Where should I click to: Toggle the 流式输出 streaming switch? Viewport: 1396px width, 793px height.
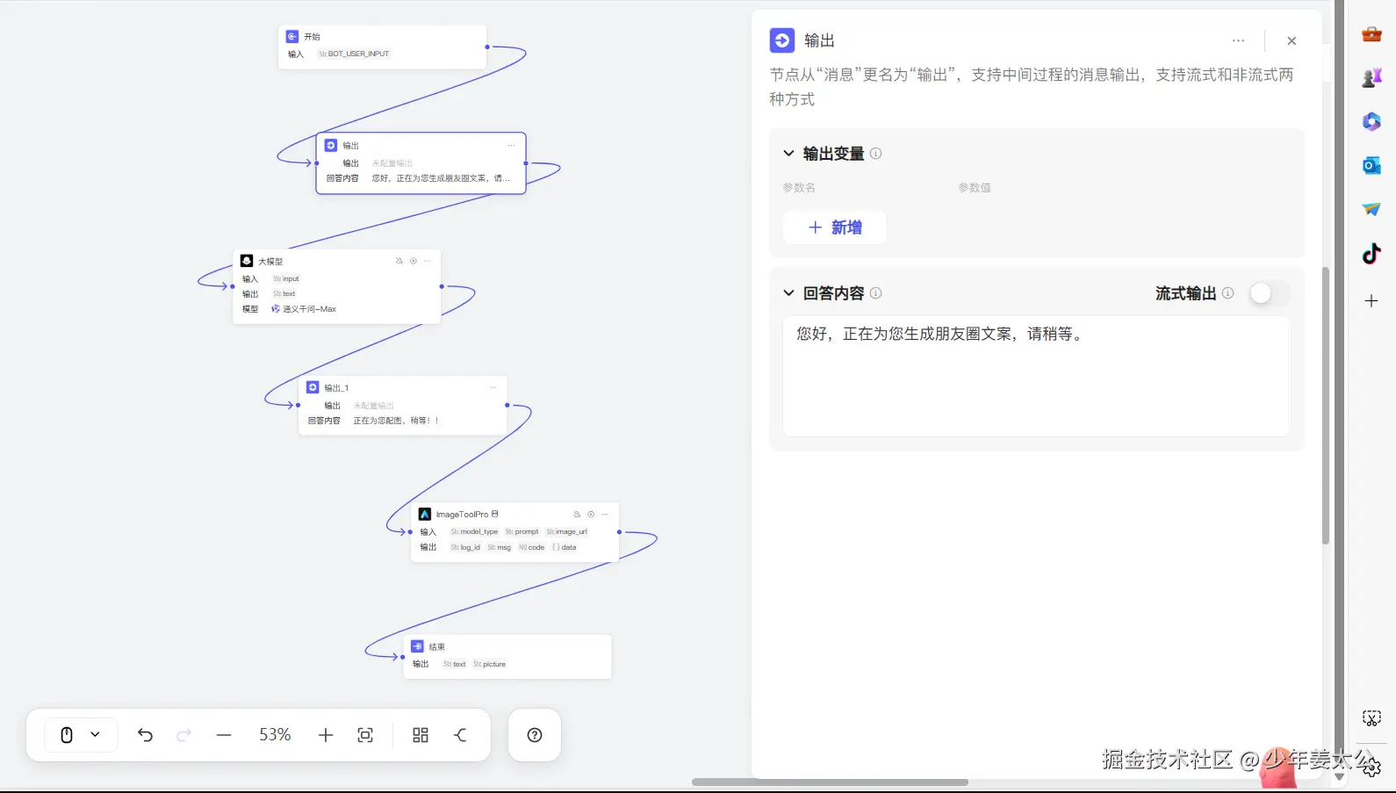(x=1270, y=293)
